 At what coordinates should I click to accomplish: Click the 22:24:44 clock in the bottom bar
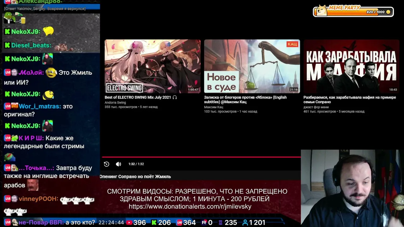pos(111,223)
